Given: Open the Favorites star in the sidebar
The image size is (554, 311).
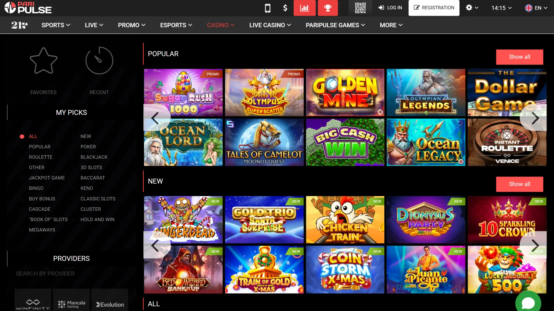Looking at the screenshot, I should (x=43, y=61).
